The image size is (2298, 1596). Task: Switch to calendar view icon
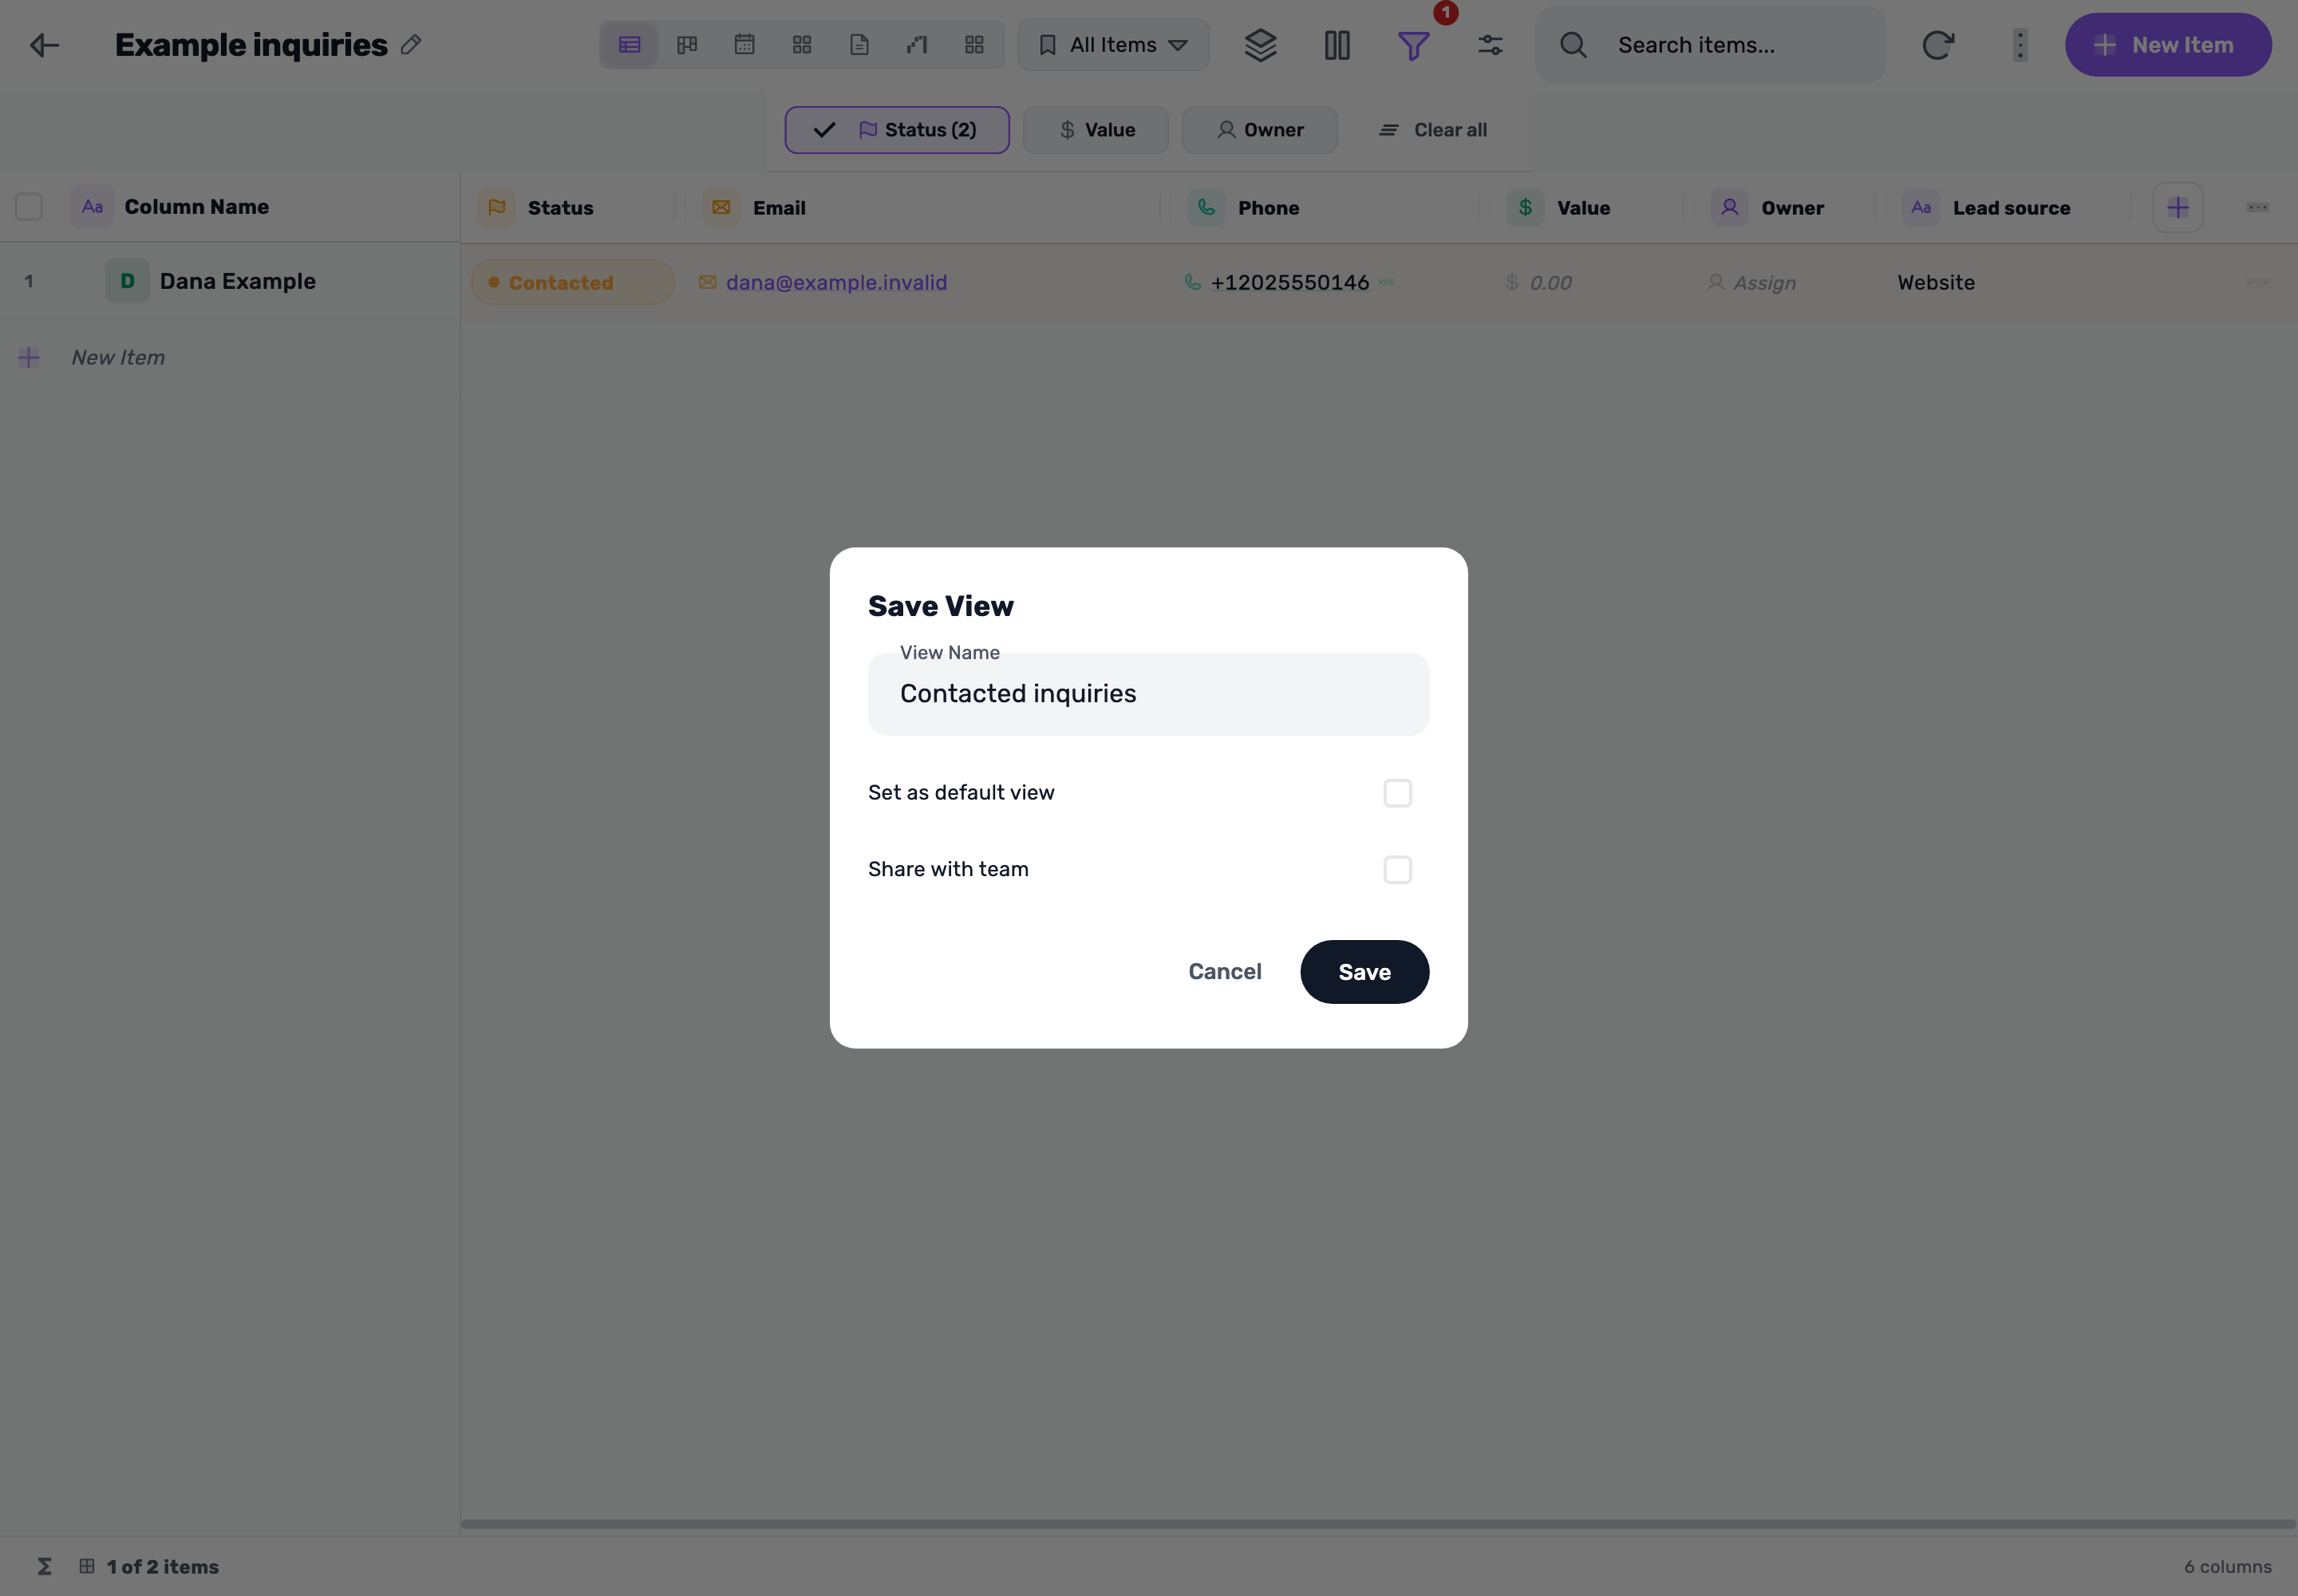(744, 45)
